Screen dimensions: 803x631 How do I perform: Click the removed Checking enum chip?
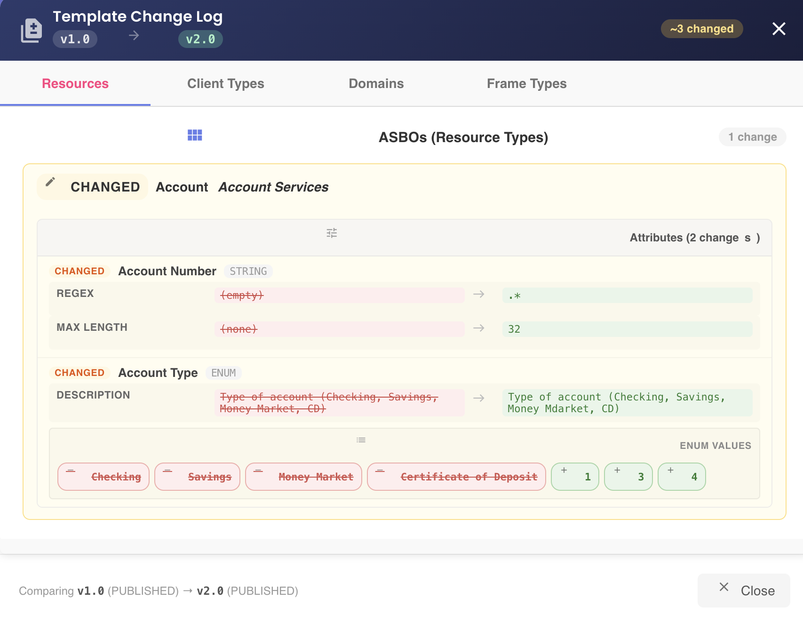click(103, 477)
